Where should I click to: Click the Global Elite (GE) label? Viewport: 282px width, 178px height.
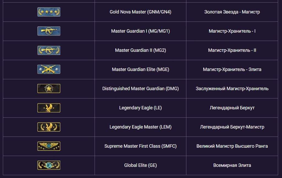(x=140, y=165)
